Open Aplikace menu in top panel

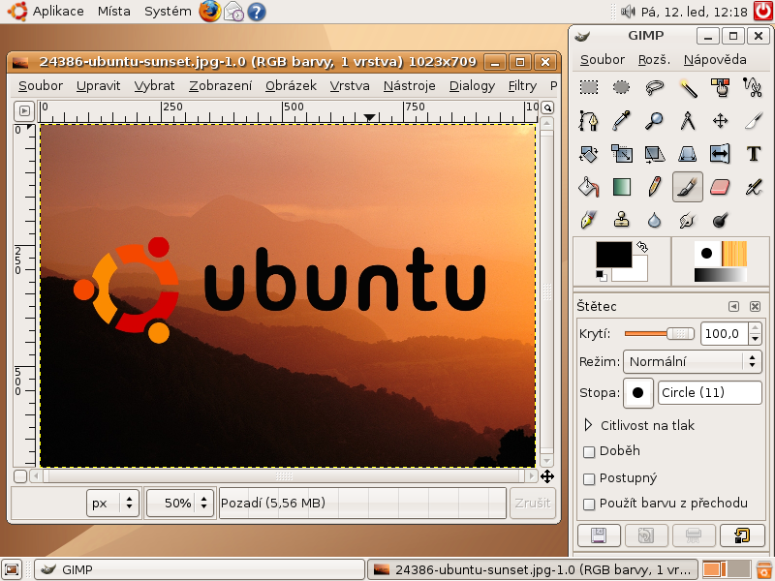coord(58,11)
